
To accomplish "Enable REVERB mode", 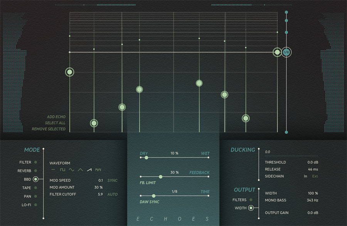I will pos(37,171).
